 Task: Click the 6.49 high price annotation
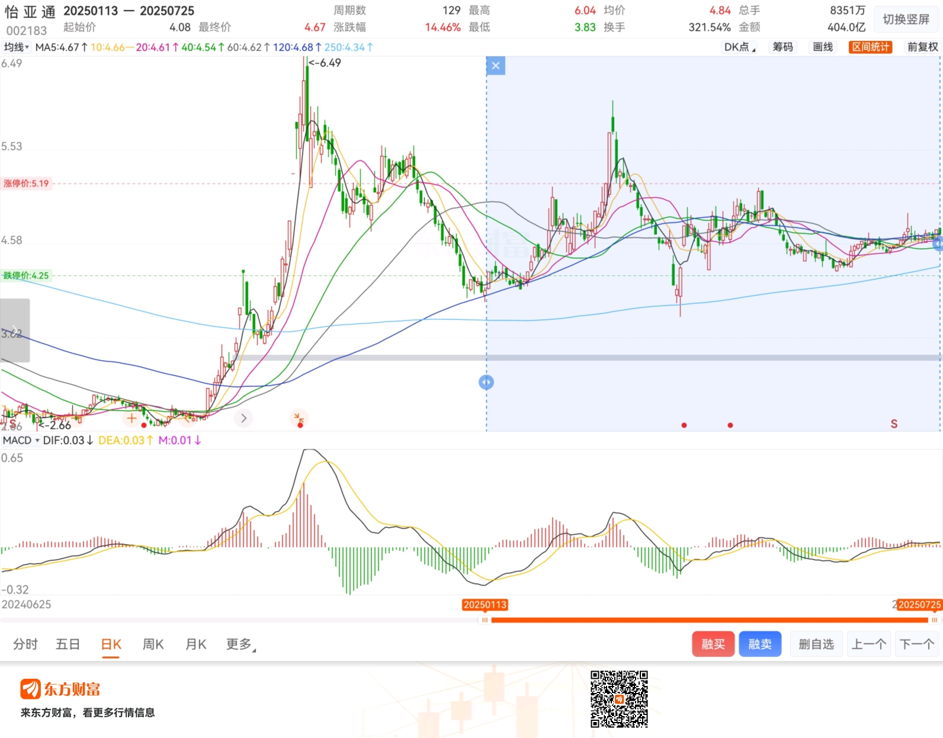[x=325, y=63]
